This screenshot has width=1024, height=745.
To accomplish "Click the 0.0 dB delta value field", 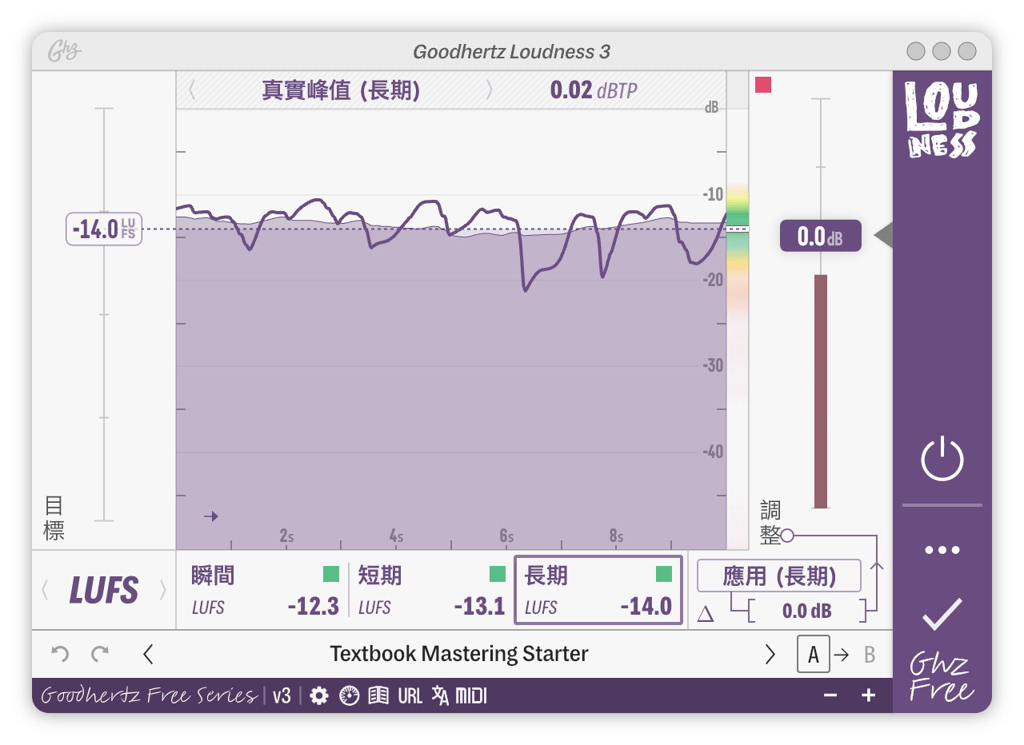I will coord(807,612).
